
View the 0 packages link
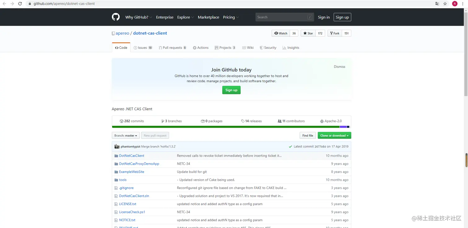pyautogui.click(x=211, y=121)
